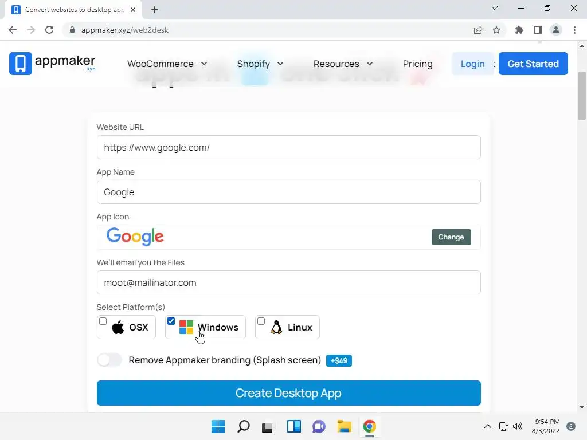Open the tab search chevron
The width and height of the screenshot is (587, 440).
click(495, 8)
